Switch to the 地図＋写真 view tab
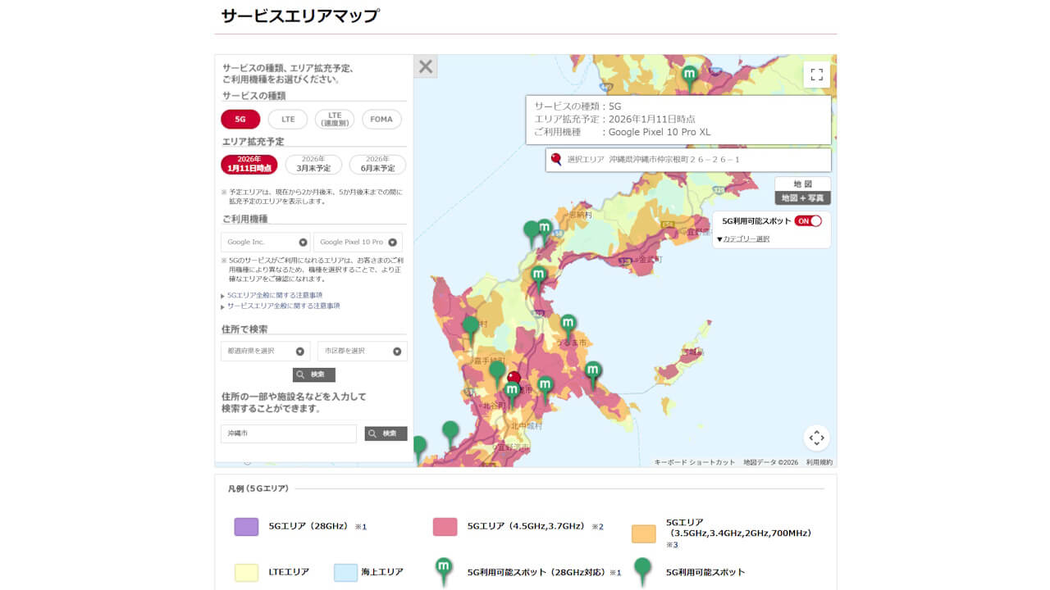 (x=805, y=197)
